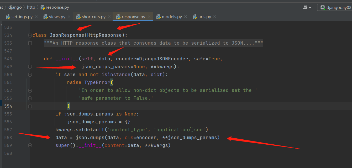Image resolution: width=352 pixels, height=168 pixels.
Task: Click content=data on line 559
Action: tap(122, 145)
